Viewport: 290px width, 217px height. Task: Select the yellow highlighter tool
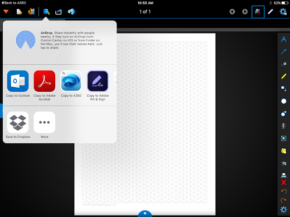[x=284, y=76]
